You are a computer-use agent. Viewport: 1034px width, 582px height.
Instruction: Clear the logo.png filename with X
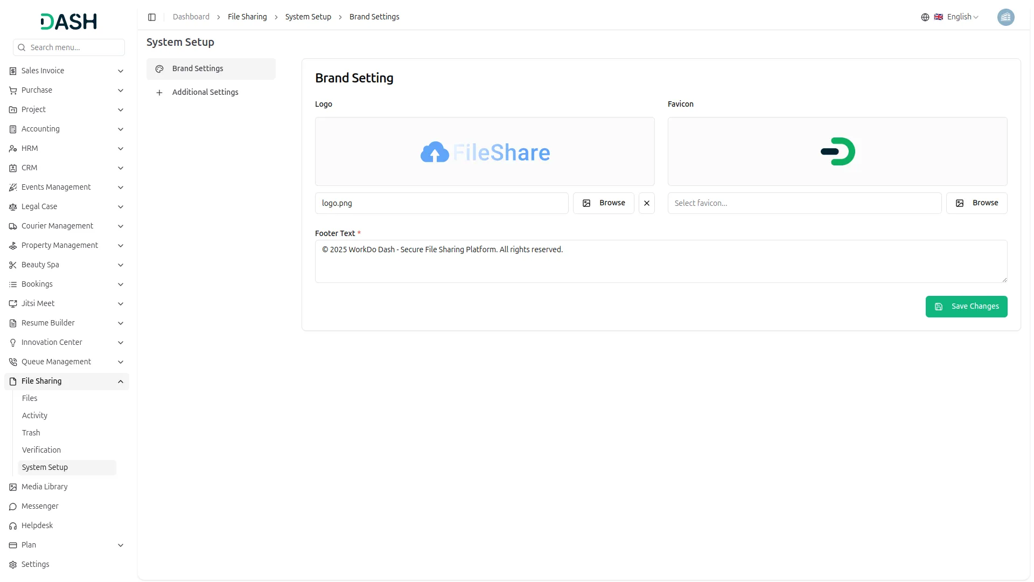pos(646,203)
